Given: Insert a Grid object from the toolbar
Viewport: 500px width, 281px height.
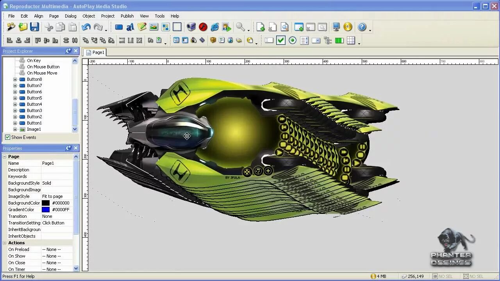Looking at the screenshot, I should pyautogui.click(x=351, y=40).
